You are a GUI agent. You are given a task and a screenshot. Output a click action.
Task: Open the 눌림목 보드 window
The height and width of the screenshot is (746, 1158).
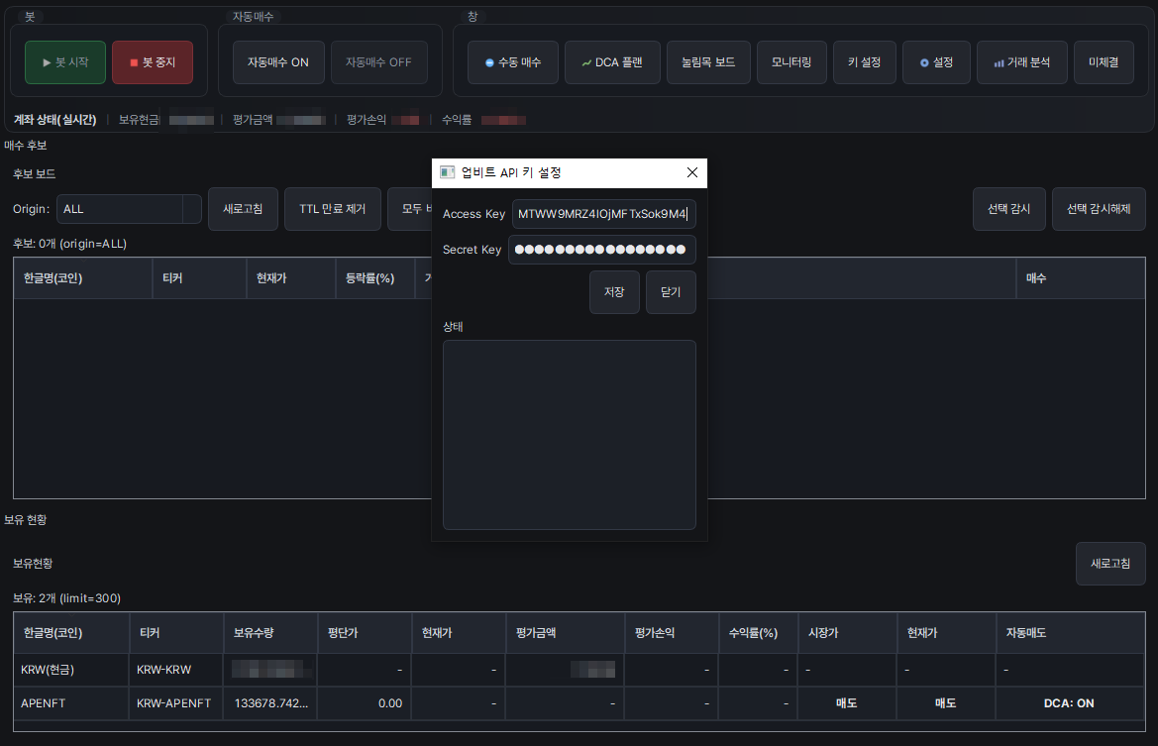[708, 61]
